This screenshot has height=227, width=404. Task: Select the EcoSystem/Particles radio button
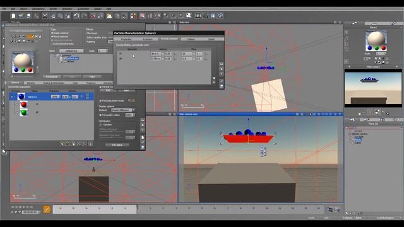(x=52, y=44)
